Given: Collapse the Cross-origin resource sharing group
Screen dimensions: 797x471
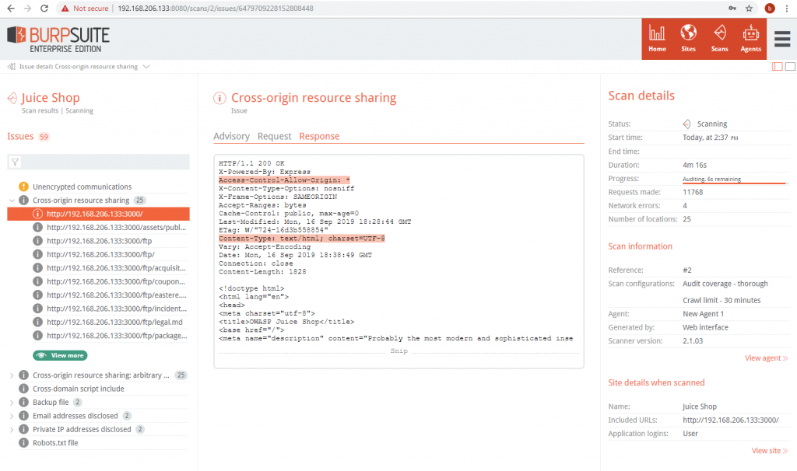Looking at the screenshot, I should [12, 201].
